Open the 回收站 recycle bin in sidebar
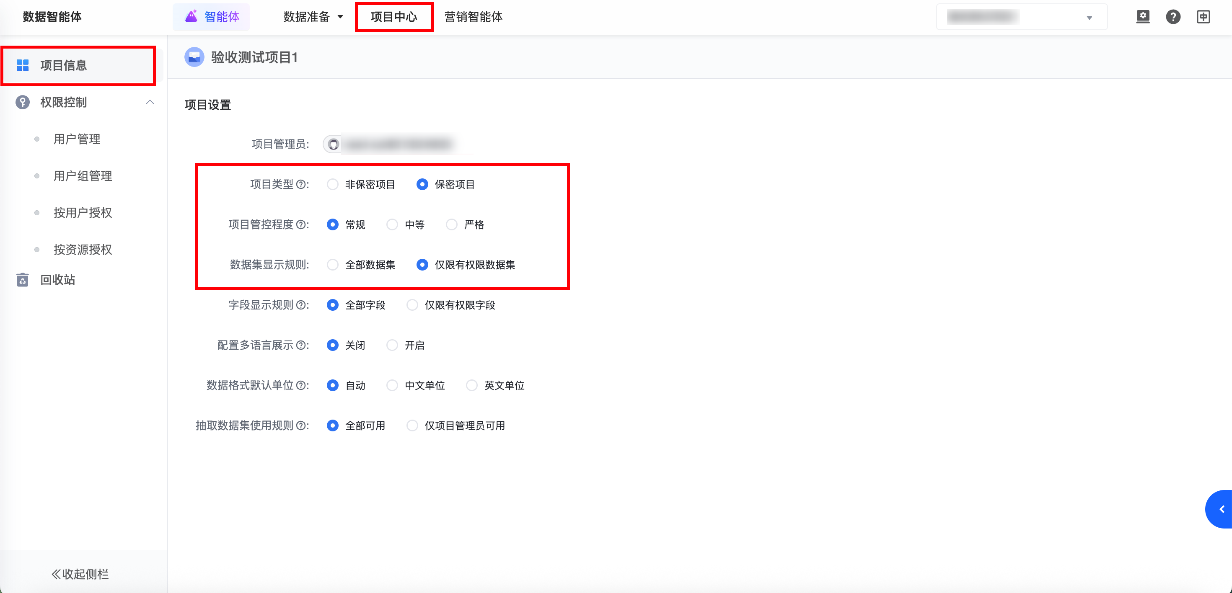Screen dimensions: 1232x593 pos(57,280)
